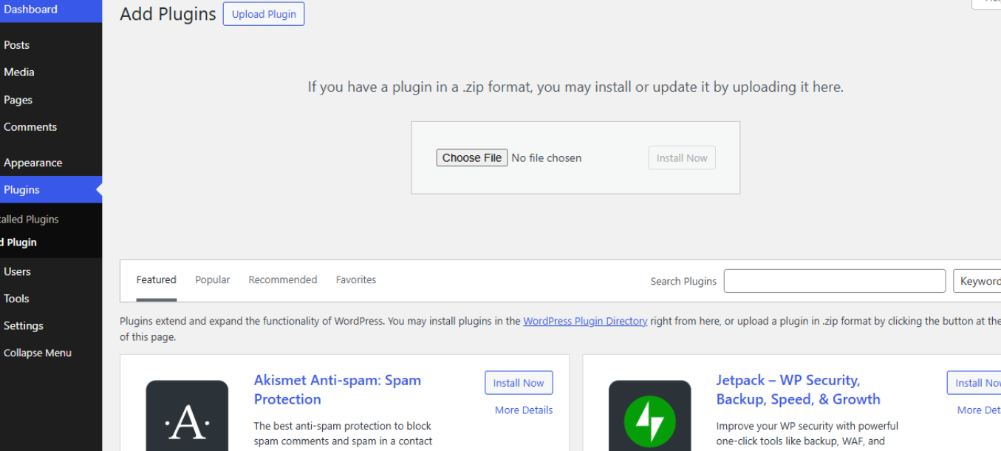
Task: Open Settings in the admin sidebar
Action: 24,325
